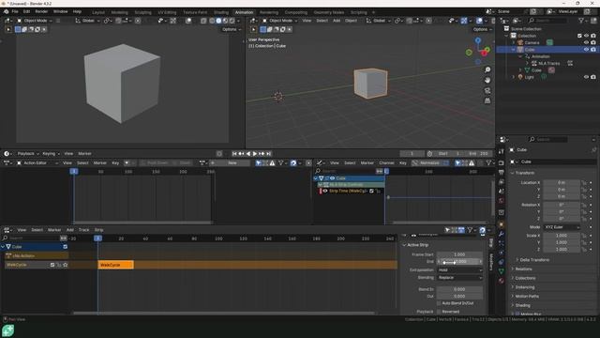Image resolution: width=600 pixels, height=338 pixels.
Task: Click the Cube object icon in Outliner
Action: point(520,50)
